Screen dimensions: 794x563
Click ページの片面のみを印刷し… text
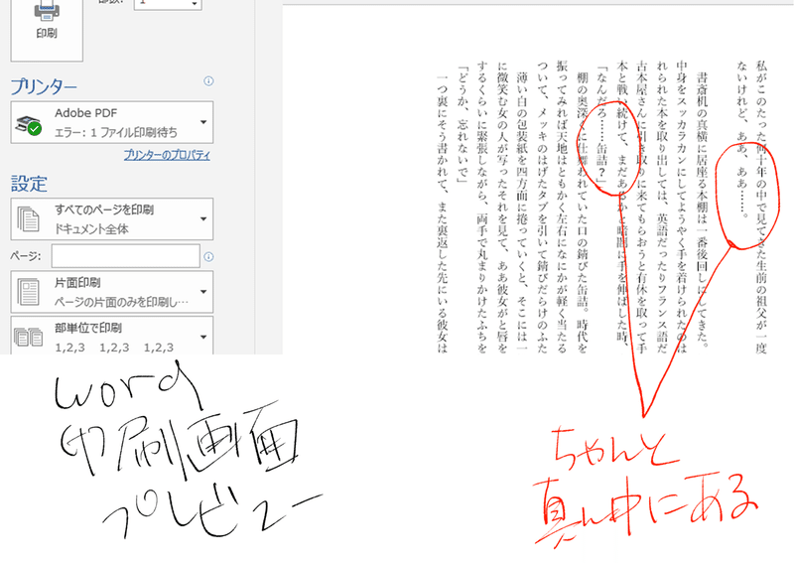(121, 303)
